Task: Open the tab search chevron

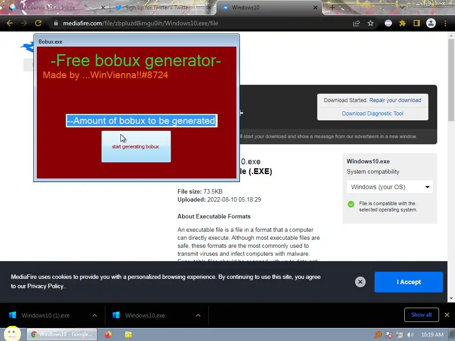Action: 402,8
